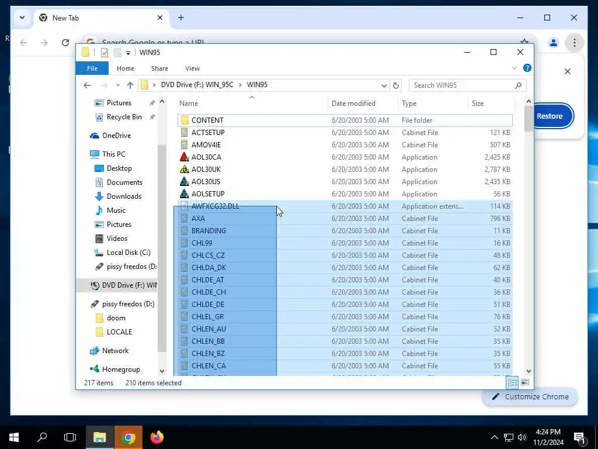
Task: Select the AOL30US application icon
Action: click(x=185, y=181)
